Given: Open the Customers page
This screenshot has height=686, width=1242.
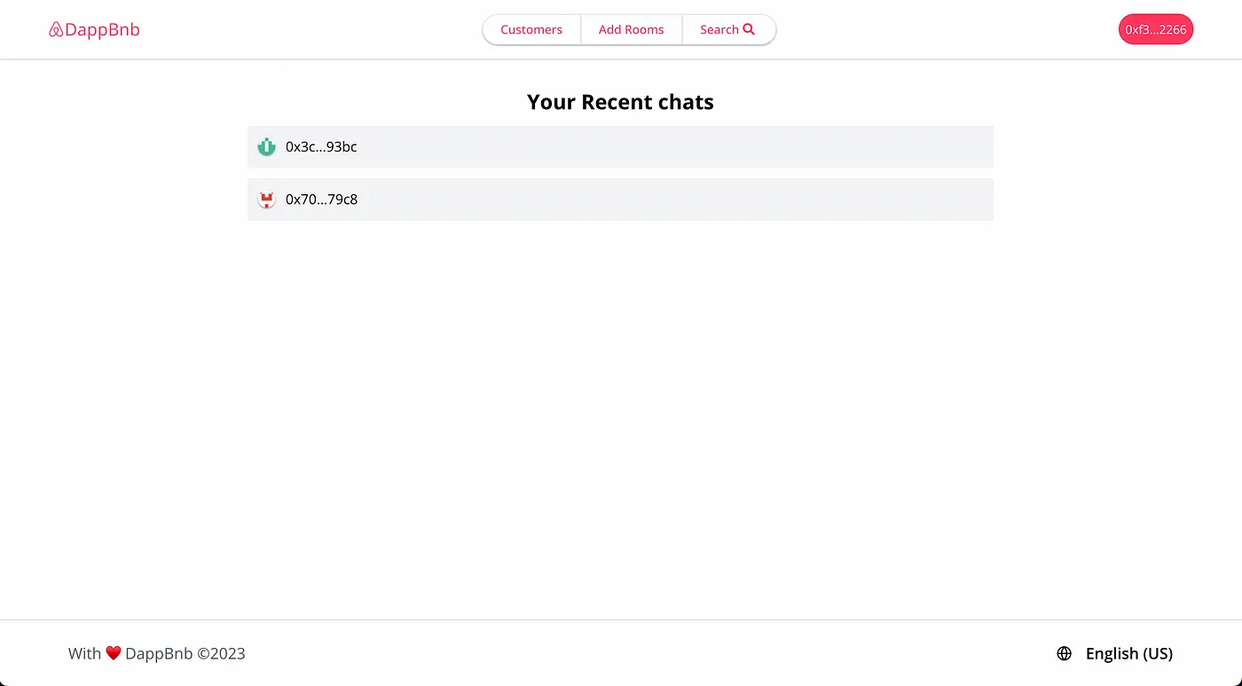Looking at the screenshot, I should point(531,29).
